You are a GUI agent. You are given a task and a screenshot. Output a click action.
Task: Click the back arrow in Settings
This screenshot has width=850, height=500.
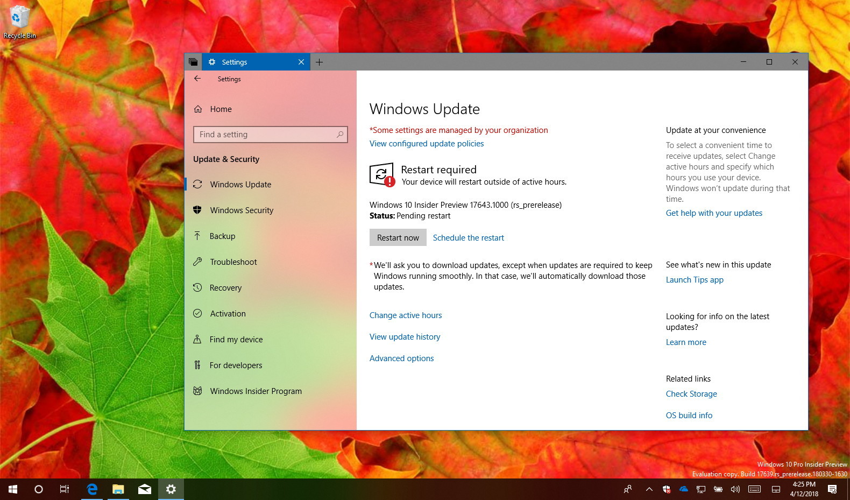coord(197,79)
